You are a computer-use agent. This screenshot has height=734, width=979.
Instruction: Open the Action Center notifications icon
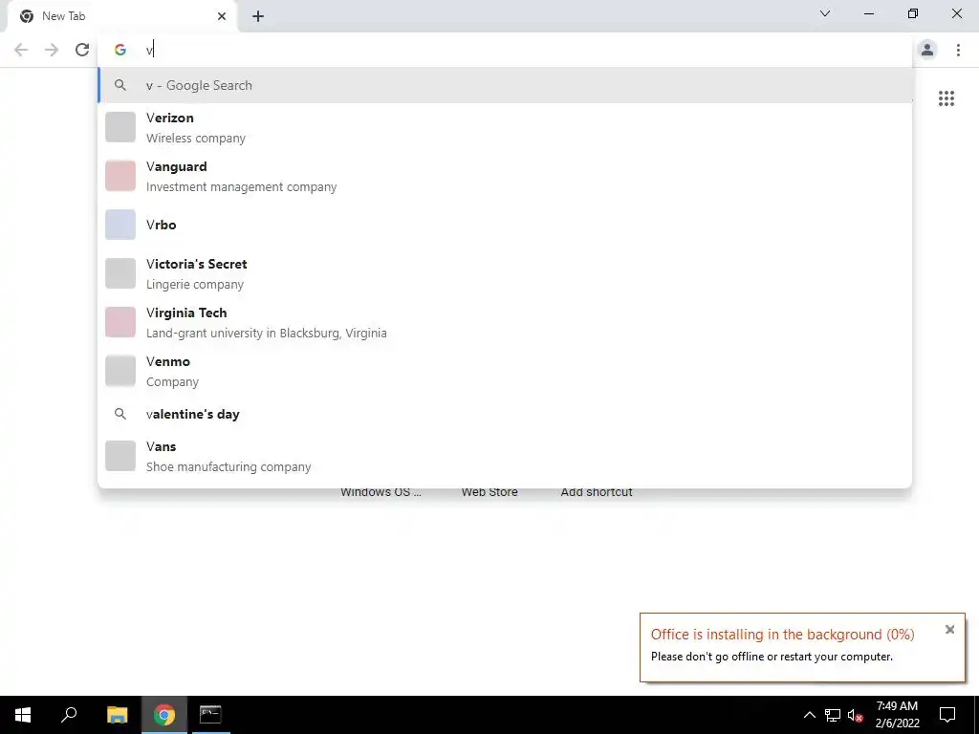click(947, 715)
